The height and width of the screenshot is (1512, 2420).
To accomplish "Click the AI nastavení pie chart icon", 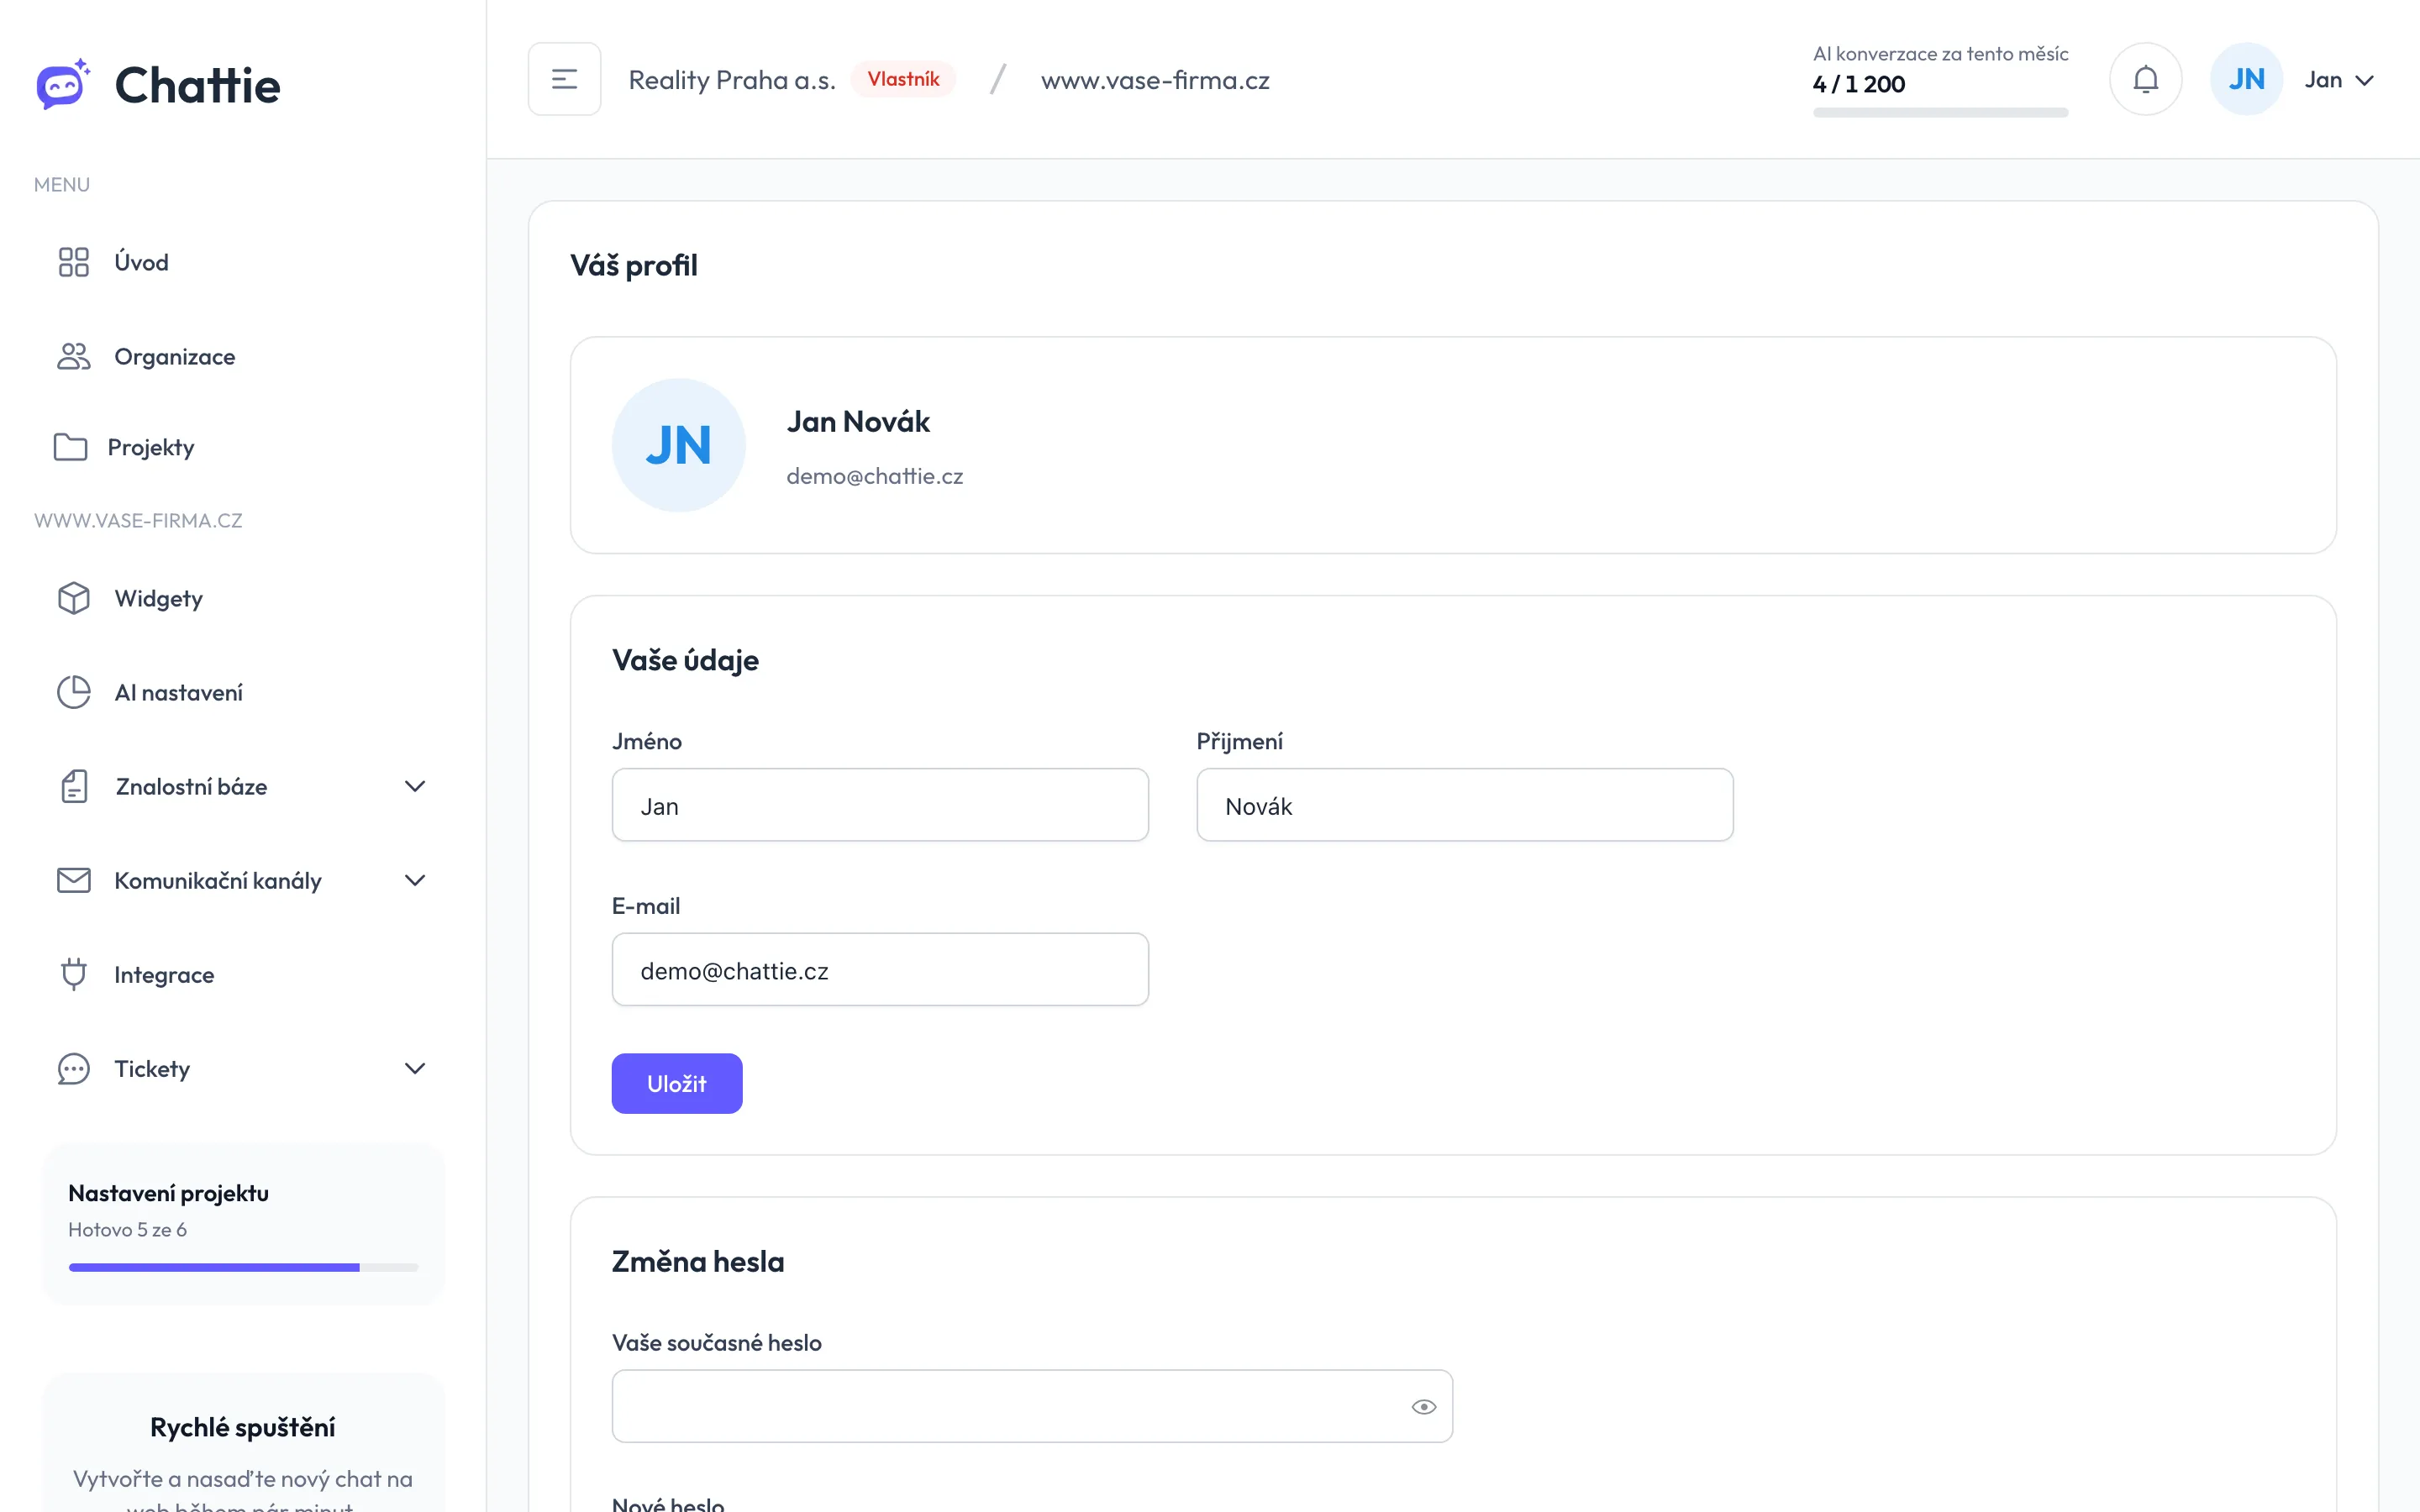I will click(x=74, y=692).
